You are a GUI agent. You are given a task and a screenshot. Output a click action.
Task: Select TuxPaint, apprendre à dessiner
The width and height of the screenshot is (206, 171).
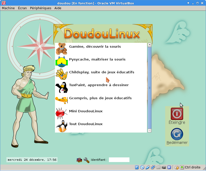[99, 85]
